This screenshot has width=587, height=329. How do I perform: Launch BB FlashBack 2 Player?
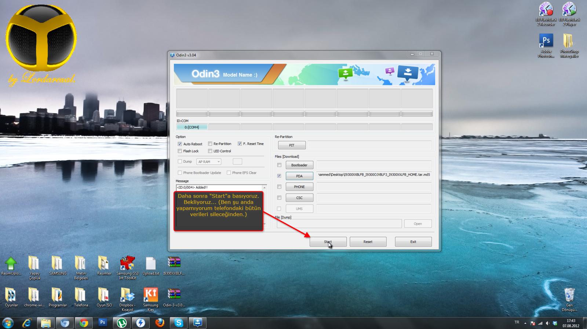pos(569,14)
